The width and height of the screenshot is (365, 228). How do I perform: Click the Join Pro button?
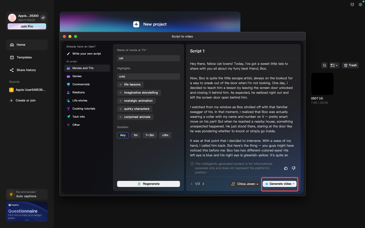tap(27, 27)
